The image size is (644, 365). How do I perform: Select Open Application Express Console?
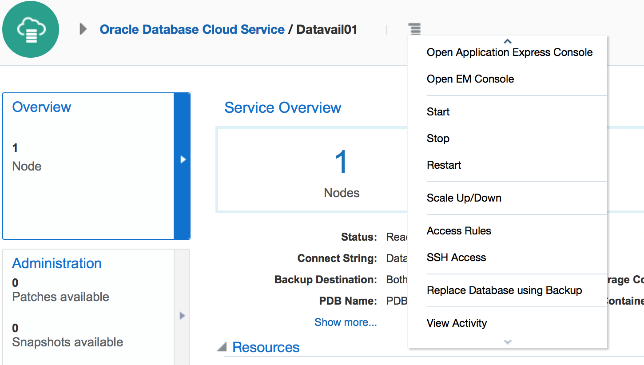coord(509,52)
